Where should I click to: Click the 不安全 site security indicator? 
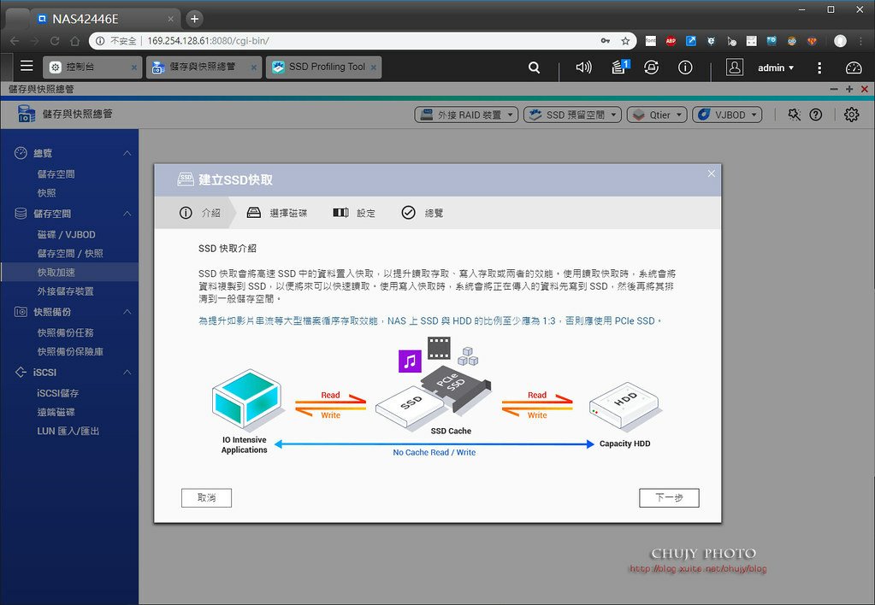[116, 41]
